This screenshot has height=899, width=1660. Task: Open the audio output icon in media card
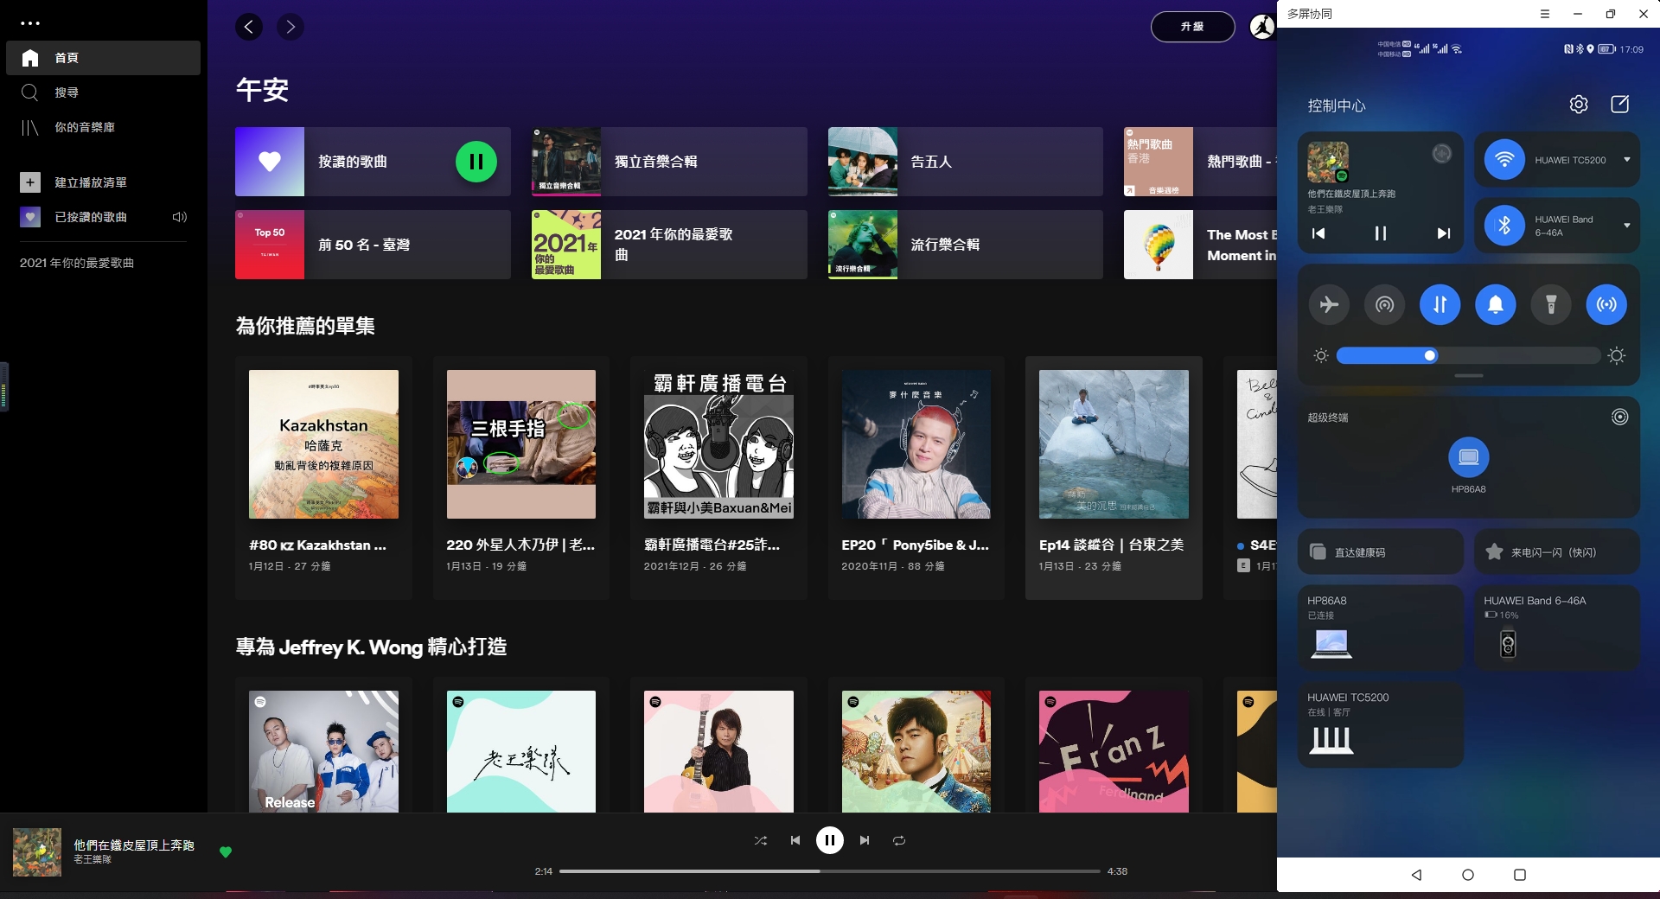click(x=1441, y=154)
